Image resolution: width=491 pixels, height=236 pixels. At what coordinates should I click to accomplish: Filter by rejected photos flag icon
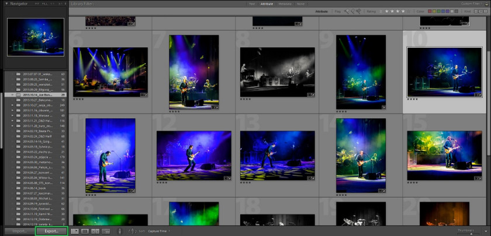click(358, 11)
